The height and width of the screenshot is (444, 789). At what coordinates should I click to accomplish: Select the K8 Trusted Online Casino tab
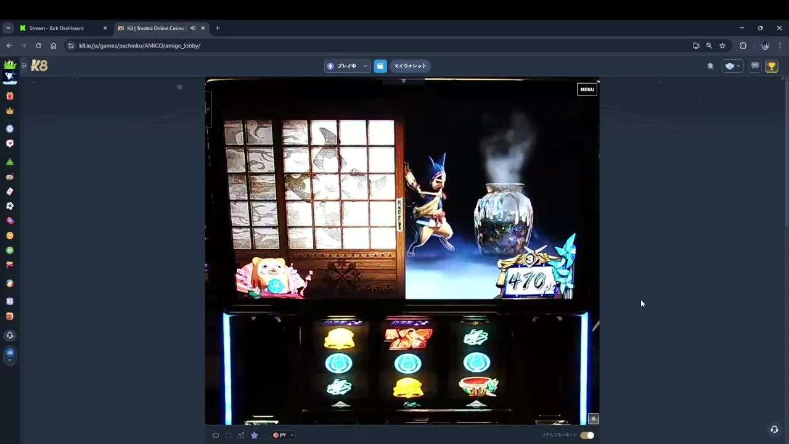point(161,28)
